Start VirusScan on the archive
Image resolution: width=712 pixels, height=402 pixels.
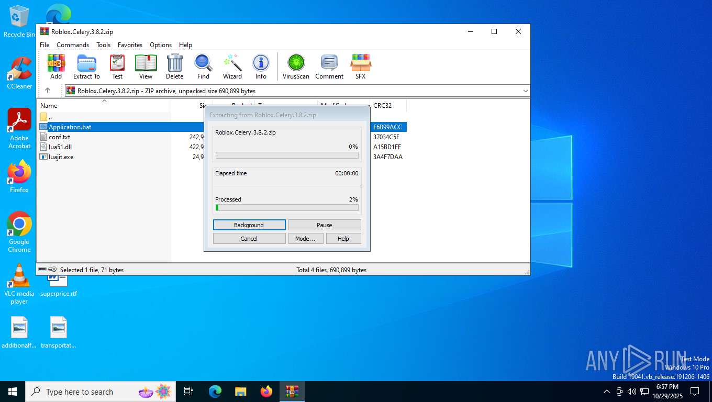click(x=296, y=66)
